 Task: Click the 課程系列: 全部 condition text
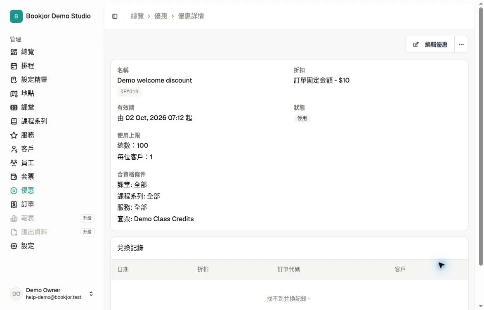(x=139, y=196)
